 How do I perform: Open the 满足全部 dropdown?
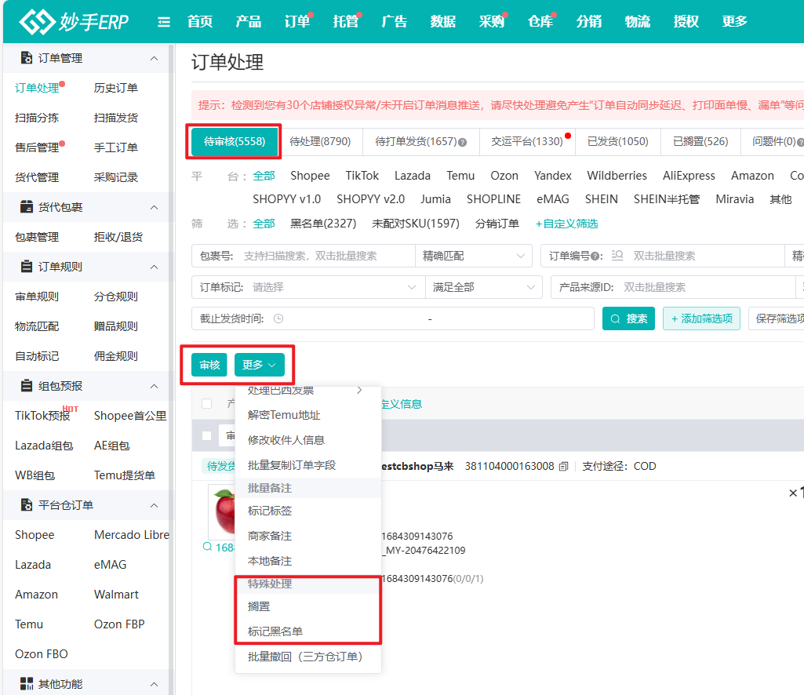483,287
